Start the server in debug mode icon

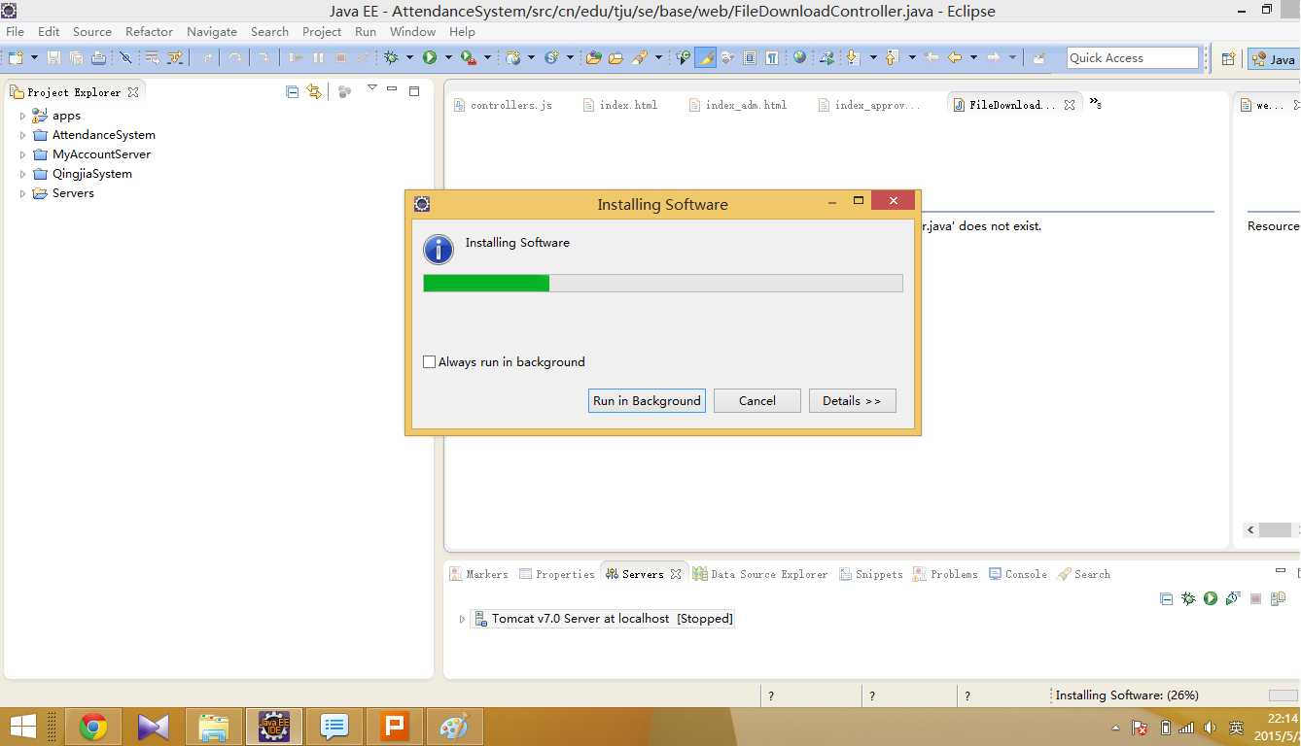(1188, 598)
